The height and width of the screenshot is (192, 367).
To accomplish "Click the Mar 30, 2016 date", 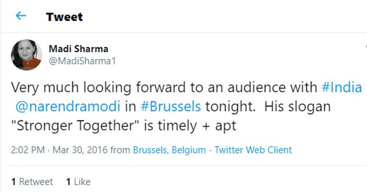I will click(x=80, y=150).
